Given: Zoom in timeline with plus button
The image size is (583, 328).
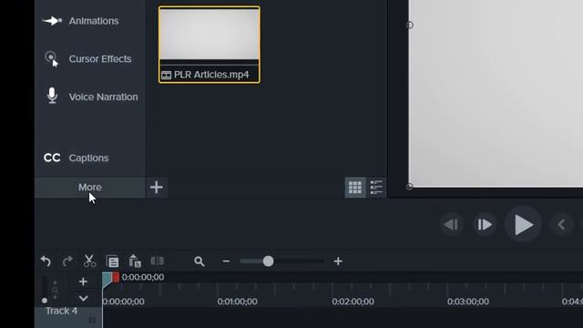Looking at the screenshot, I should [x=338, y=261].
